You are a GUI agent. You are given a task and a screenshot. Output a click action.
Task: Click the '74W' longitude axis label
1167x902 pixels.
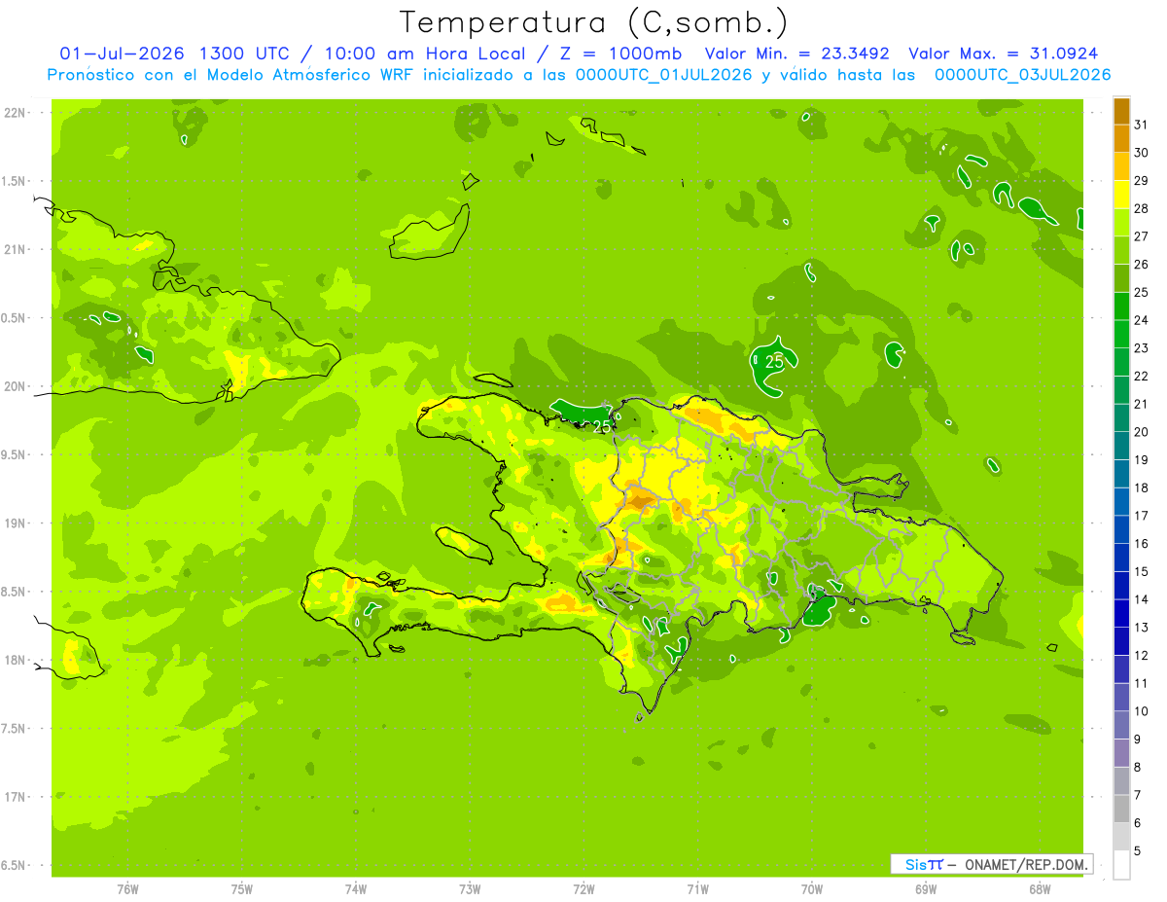355,890
